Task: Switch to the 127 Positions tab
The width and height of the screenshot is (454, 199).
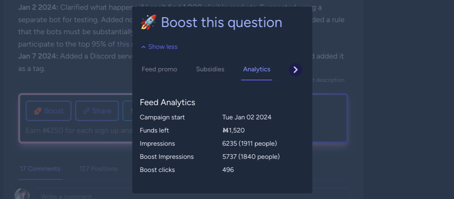Action: [98, 169]
